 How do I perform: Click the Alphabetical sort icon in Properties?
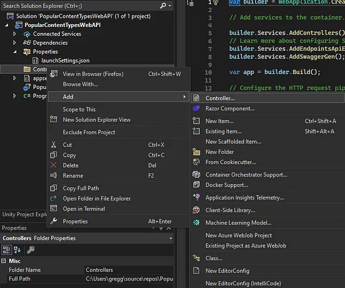click(16, 250)
